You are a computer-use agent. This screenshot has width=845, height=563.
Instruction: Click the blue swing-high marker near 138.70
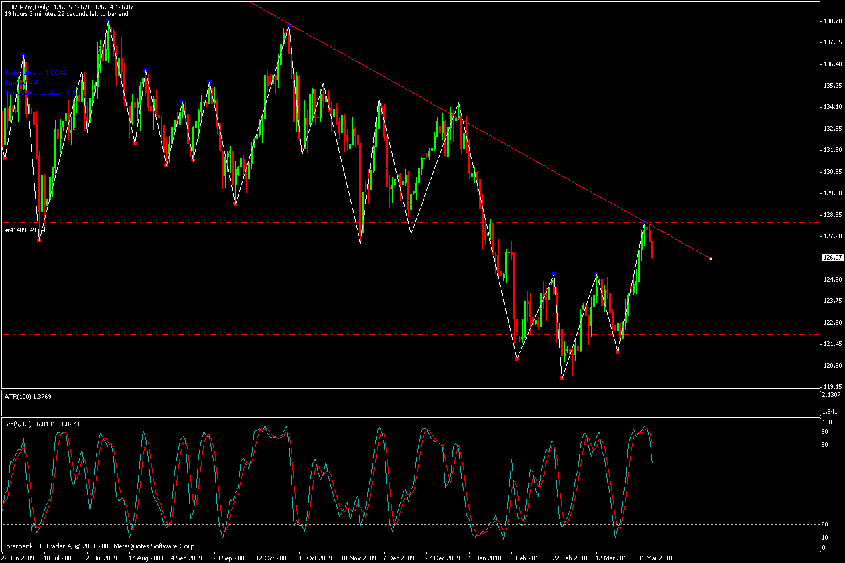coord(108,21)
